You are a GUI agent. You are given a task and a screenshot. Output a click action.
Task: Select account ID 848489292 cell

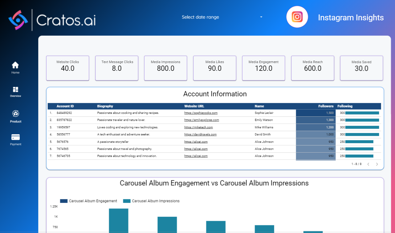tap(64, 113)
